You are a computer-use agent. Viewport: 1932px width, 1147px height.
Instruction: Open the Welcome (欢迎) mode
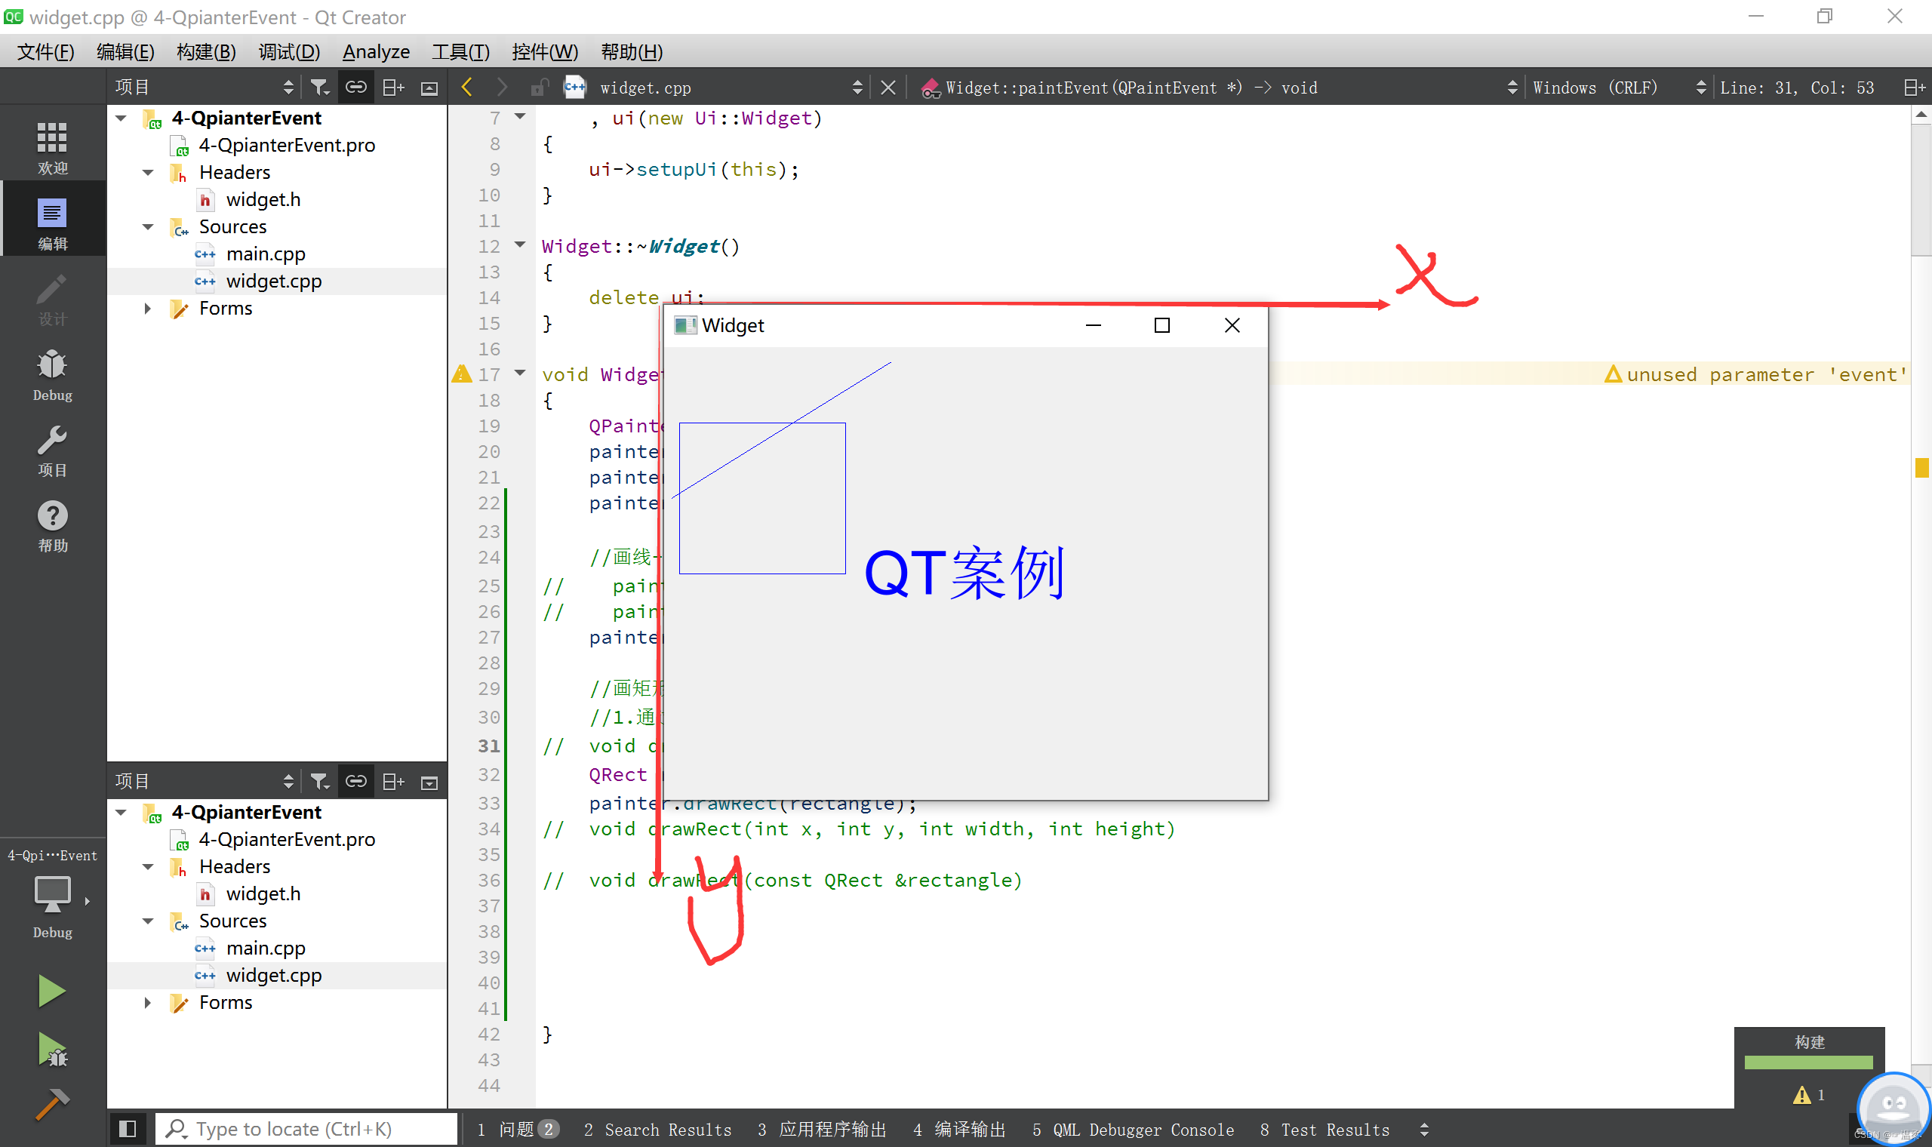tap(53, 147)
